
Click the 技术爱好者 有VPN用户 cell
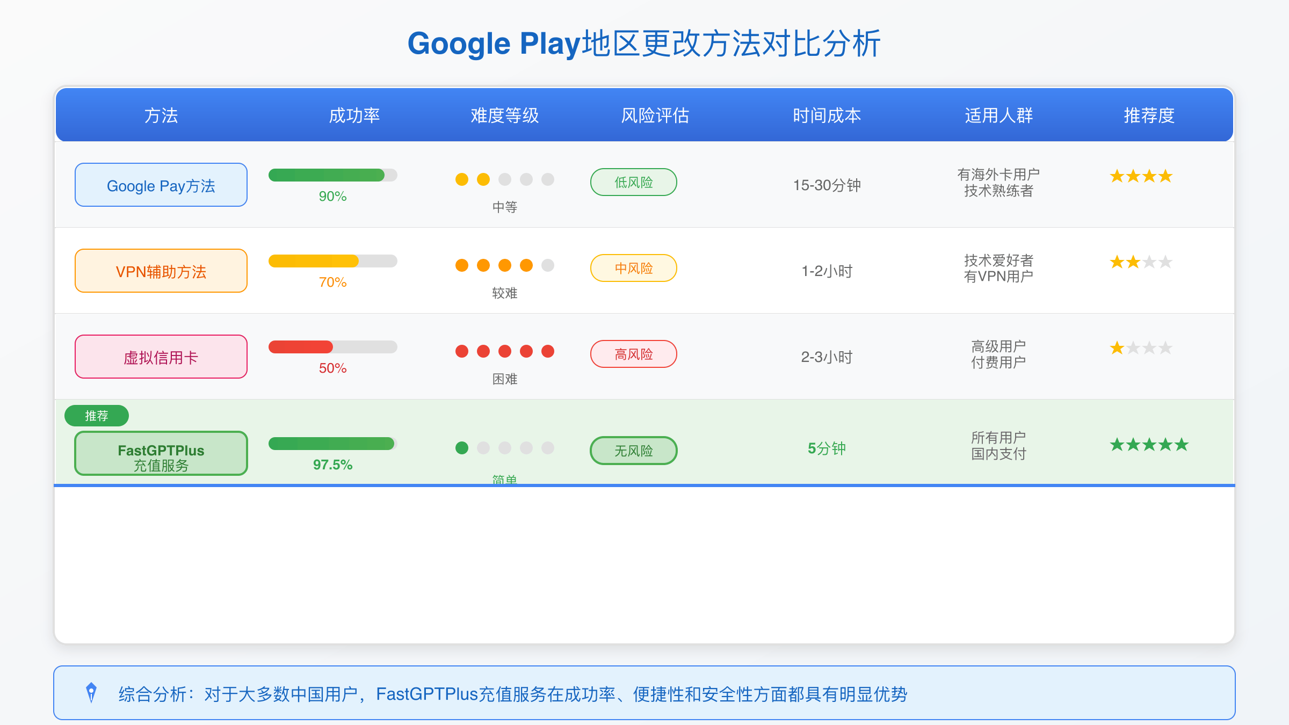pyautogui.click(x=999, y=269)
